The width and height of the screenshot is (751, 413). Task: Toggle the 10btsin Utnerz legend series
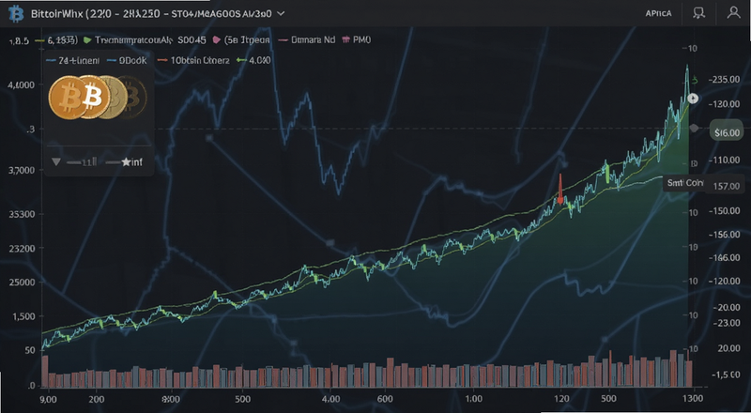[194, 60]
